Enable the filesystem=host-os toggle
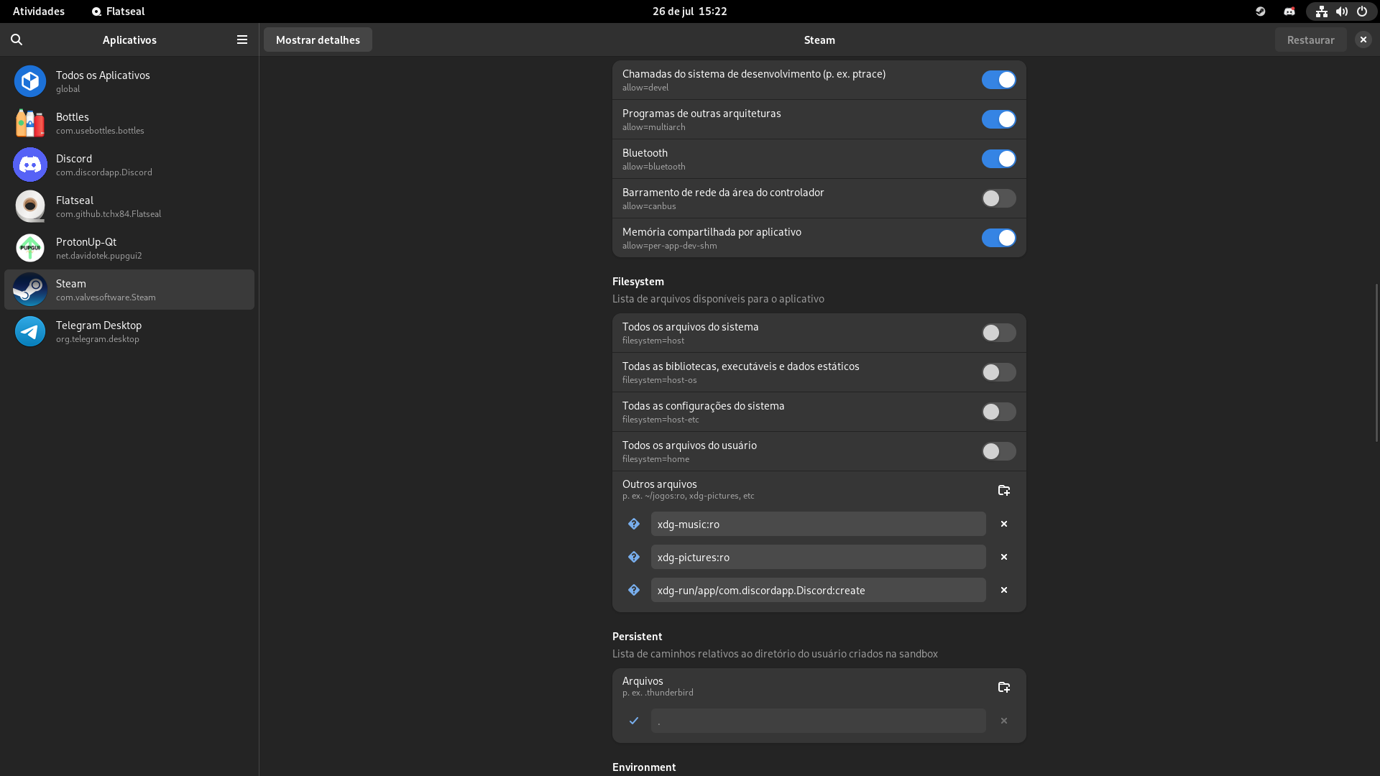The image size is (1380, 776). 999,372
